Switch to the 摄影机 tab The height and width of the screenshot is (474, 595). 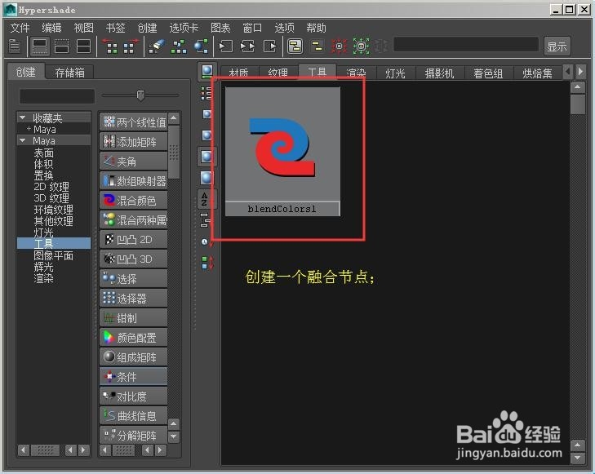(x=440, y=73)
